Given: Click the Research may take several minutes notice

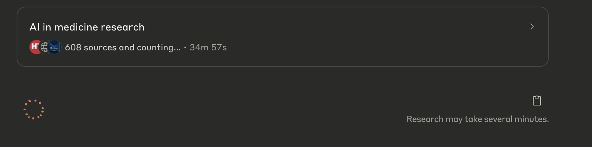Looking at the screenshot, I should click(477, 119).
